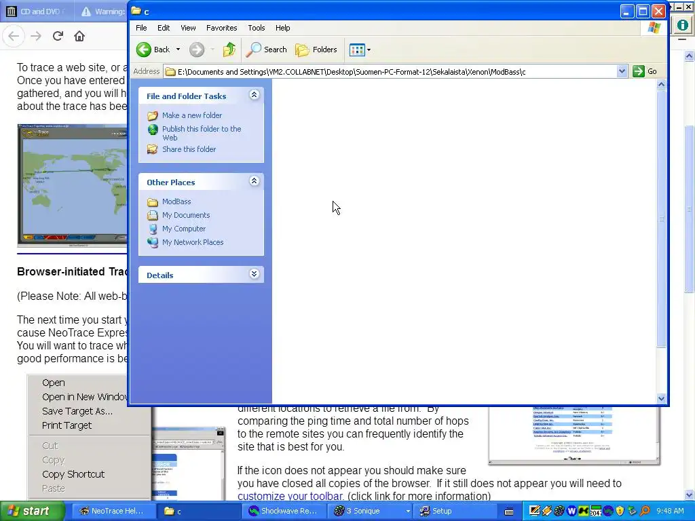Click inside the Address bar path field
The image size is (695, 521).
[390, 72]
